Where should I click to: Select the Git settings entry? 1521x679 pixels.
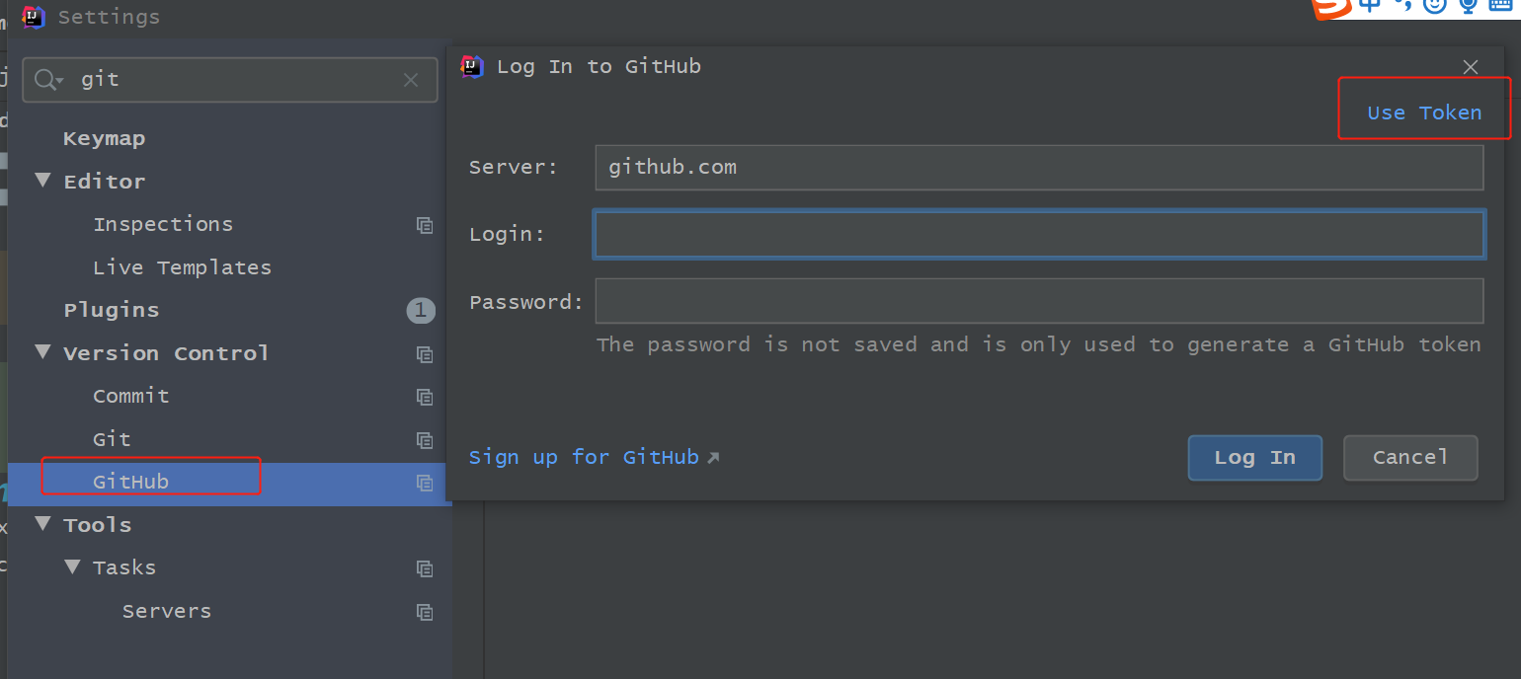(112, 439)
